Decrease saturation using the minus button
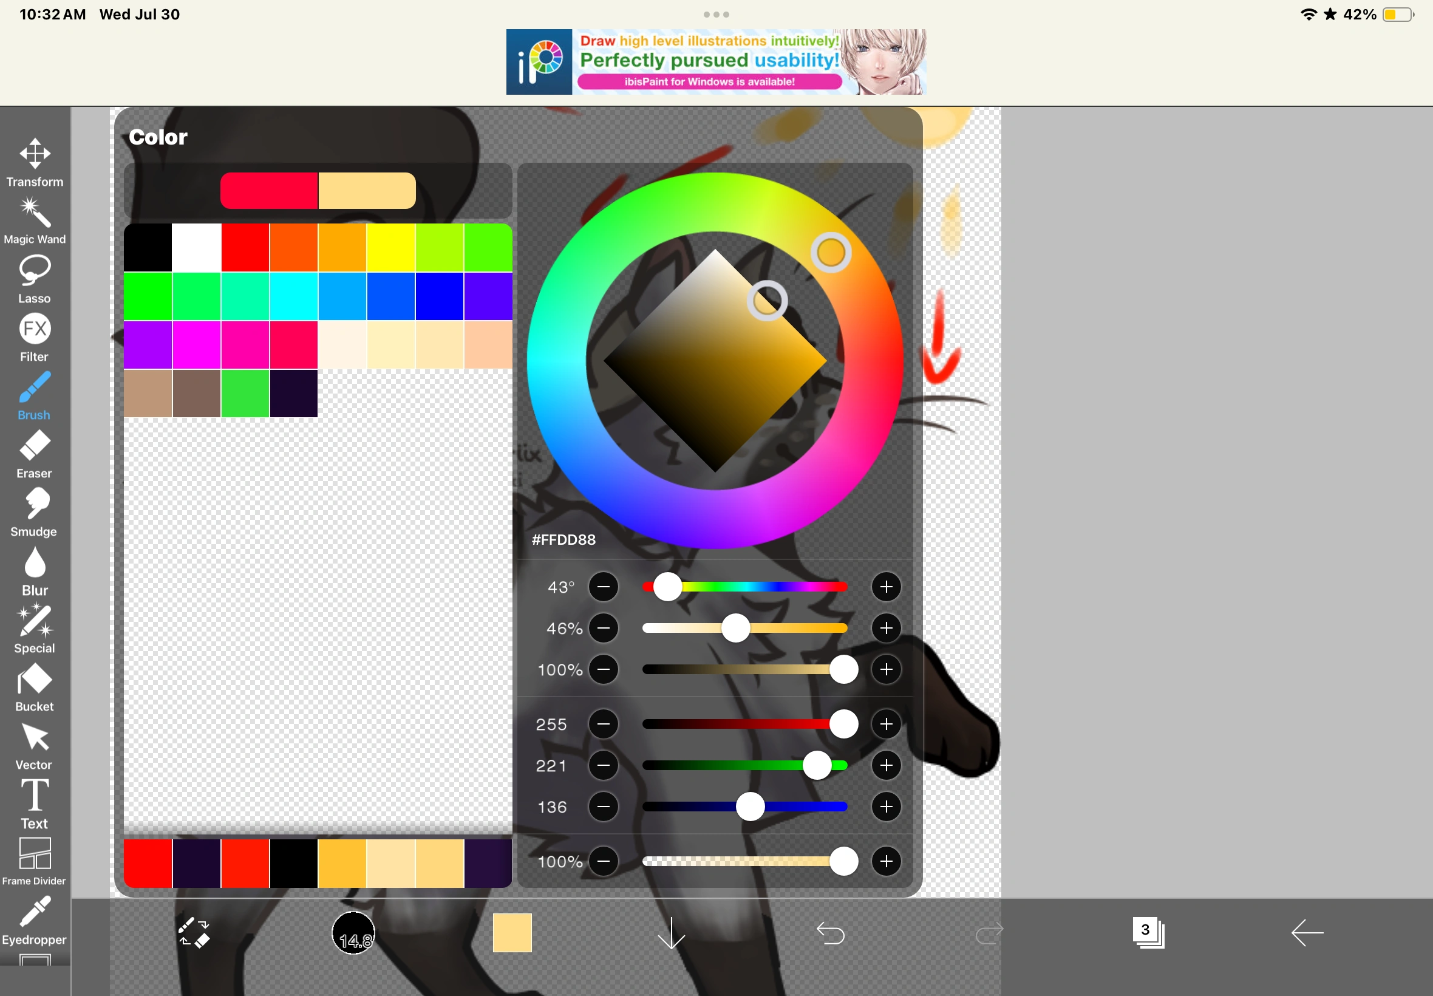The height and width of the screenshot is (996, 1433). (604, 628)
